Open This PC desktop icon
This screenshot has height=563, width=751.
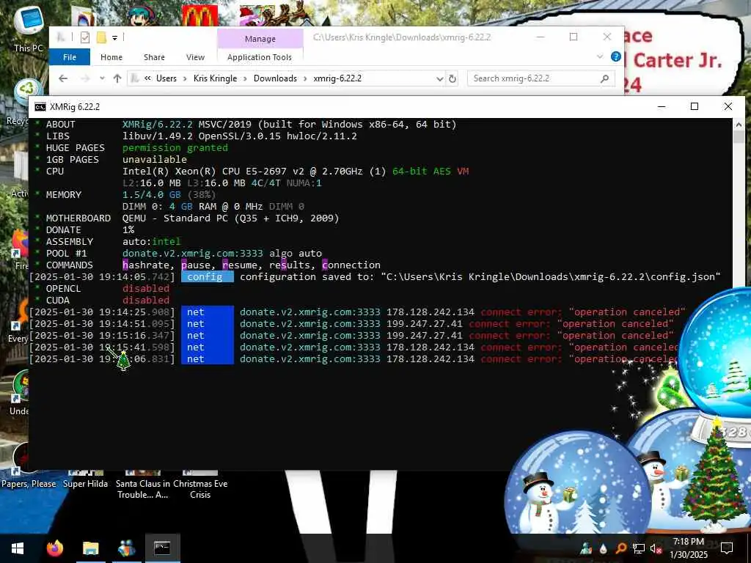29,29
